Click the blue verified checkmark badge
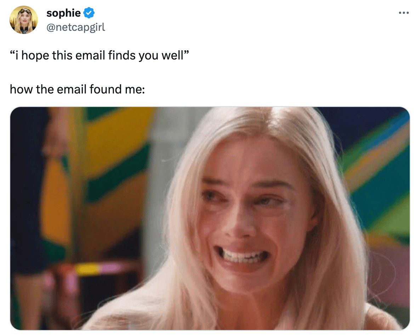The width and height of the screenshot is (420, 335). click(x=89, y=13)
